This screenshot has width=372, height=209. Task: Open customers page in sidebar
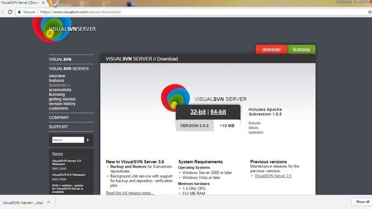[x=58, y=109]
